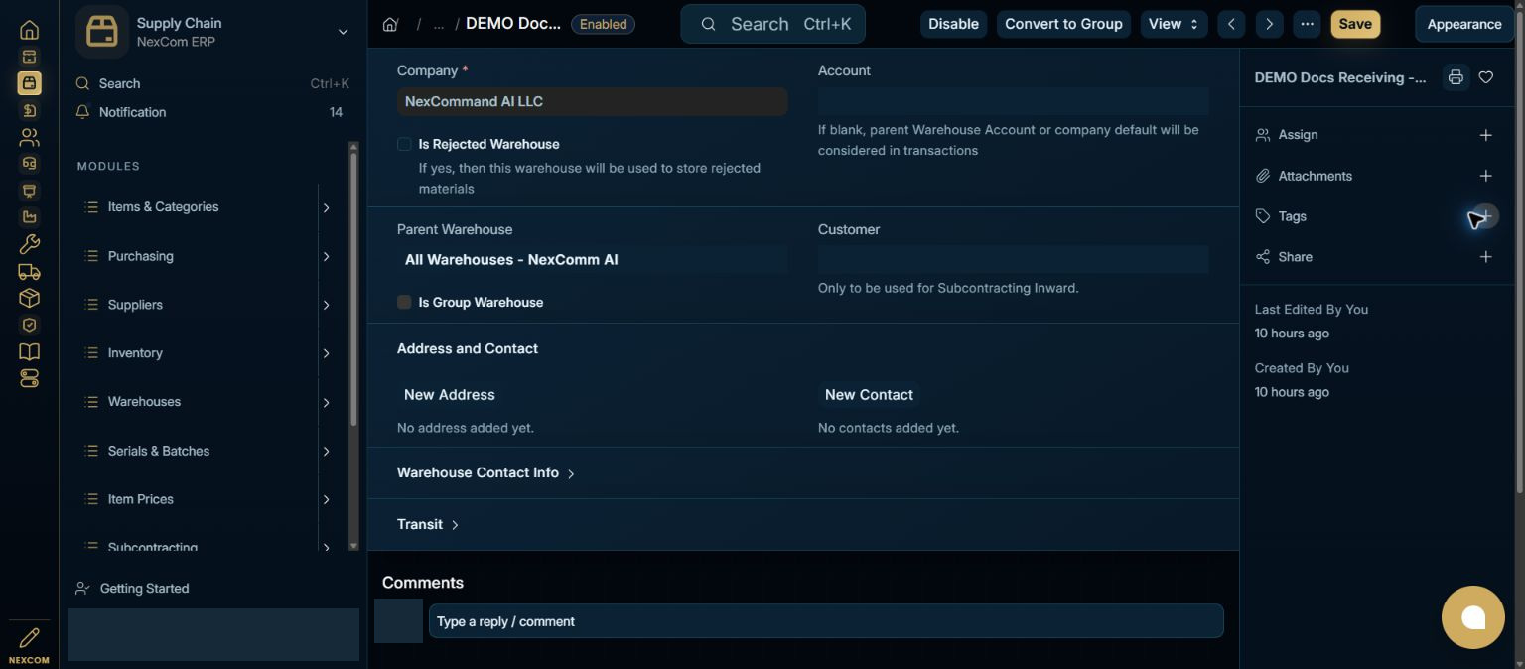Toggle the Is Group Warehouse checkbox
The height and width of the screenshot is (669, 1525).
(404, 302)
